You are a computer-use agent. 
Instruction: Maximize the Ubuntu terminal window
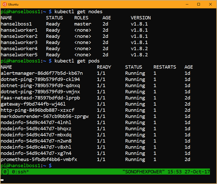tap(199, 4)
